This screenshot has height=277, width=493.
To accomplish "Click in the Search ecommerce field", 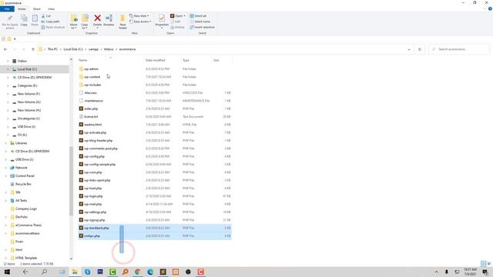I will tap(459, 49).
